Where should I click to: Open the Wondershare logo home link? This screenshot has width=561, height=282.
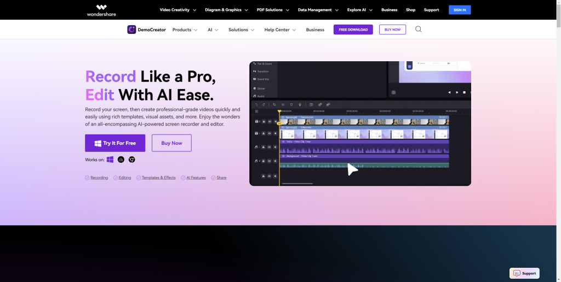[101, 10]
